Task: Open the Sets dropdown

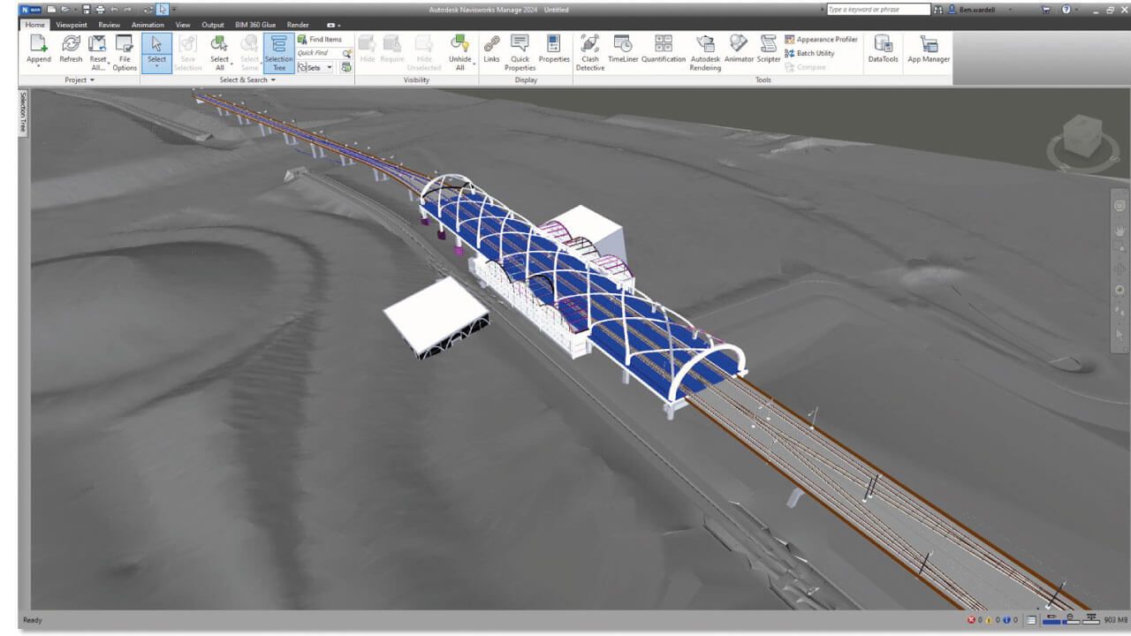Action: 316,67
